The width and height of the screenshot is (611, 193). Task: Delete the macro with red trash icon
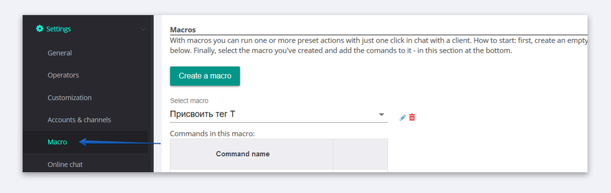coord(412,117)
